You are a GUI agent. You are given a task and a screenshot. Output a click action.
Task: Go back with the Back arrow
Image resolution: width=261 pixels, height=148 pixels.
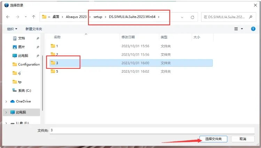tap(8, 17)
